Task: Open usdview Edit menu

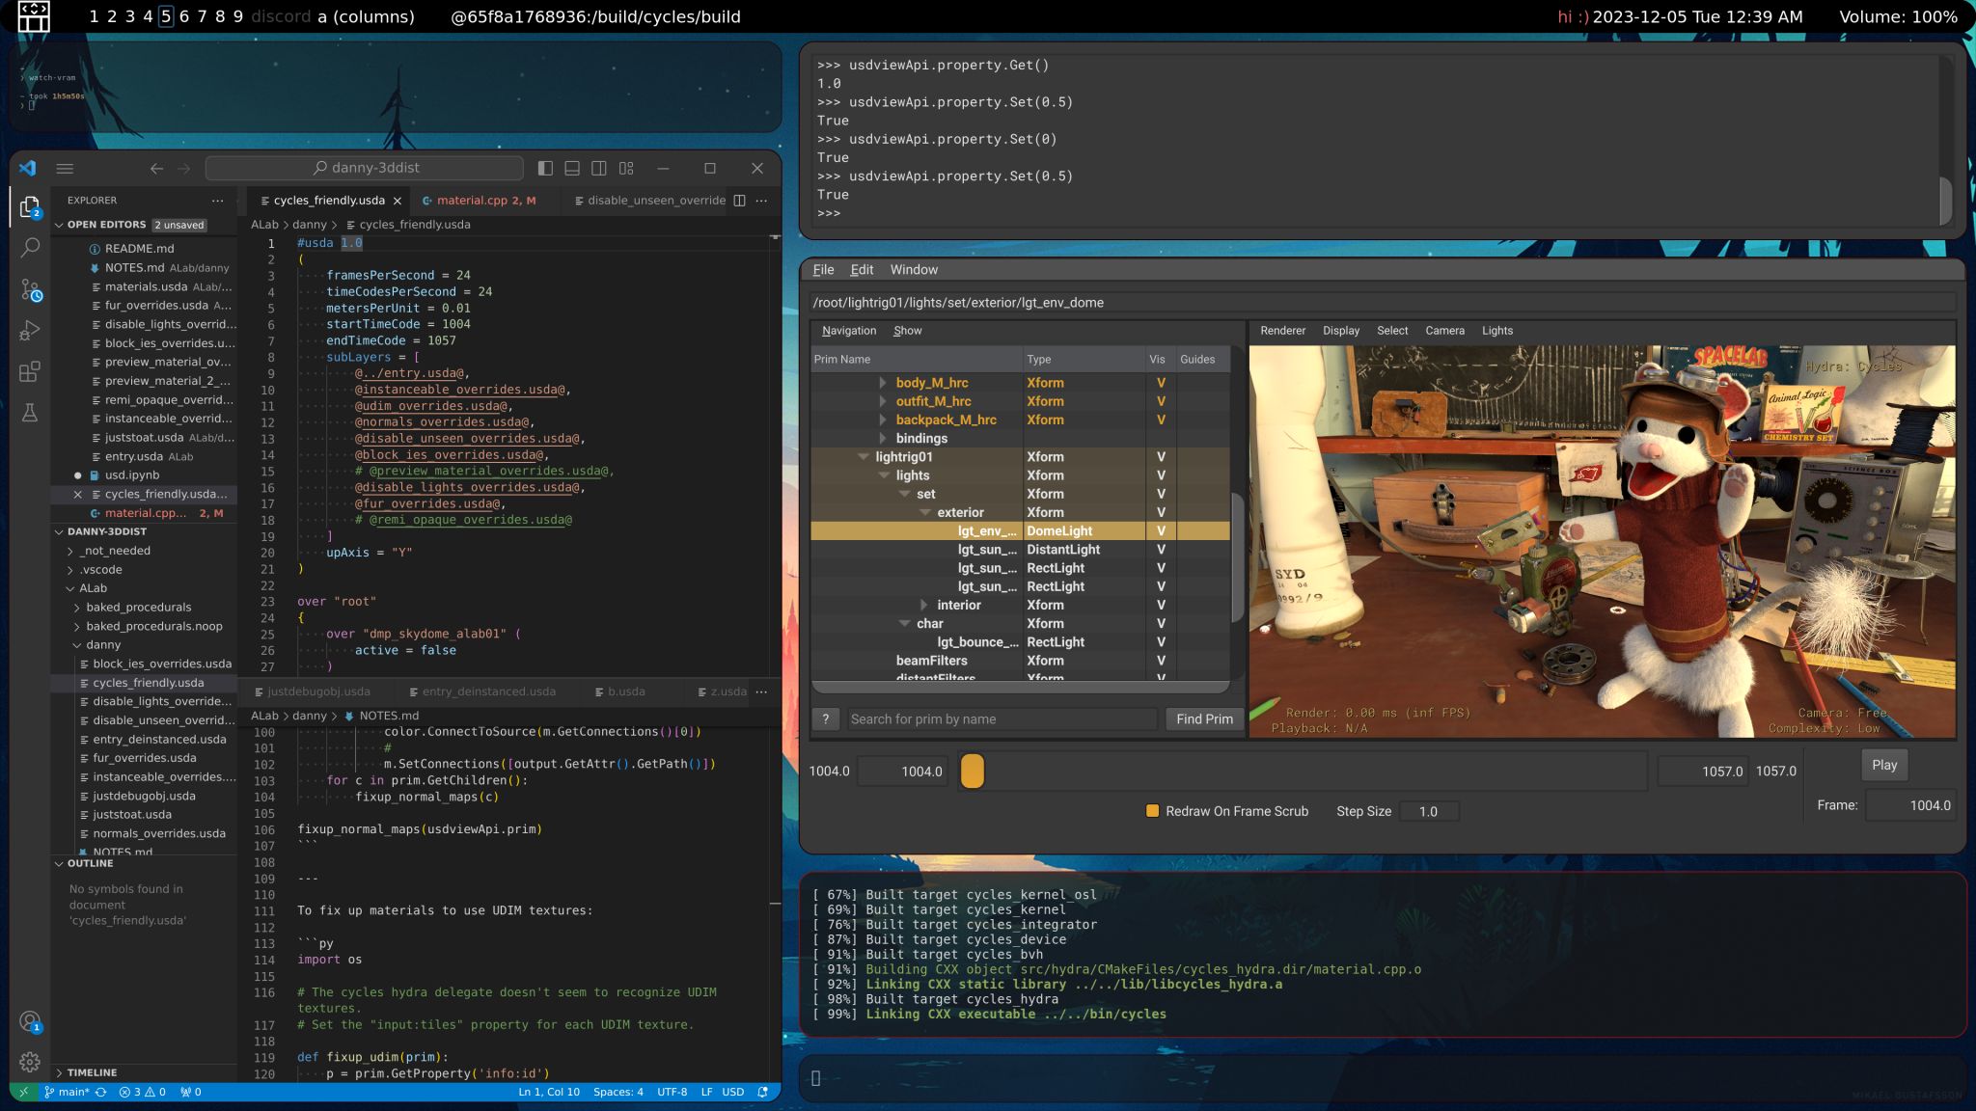Action: (x=862, y=270)
